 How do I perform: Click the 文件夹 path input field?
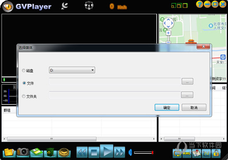click(115, 95)
